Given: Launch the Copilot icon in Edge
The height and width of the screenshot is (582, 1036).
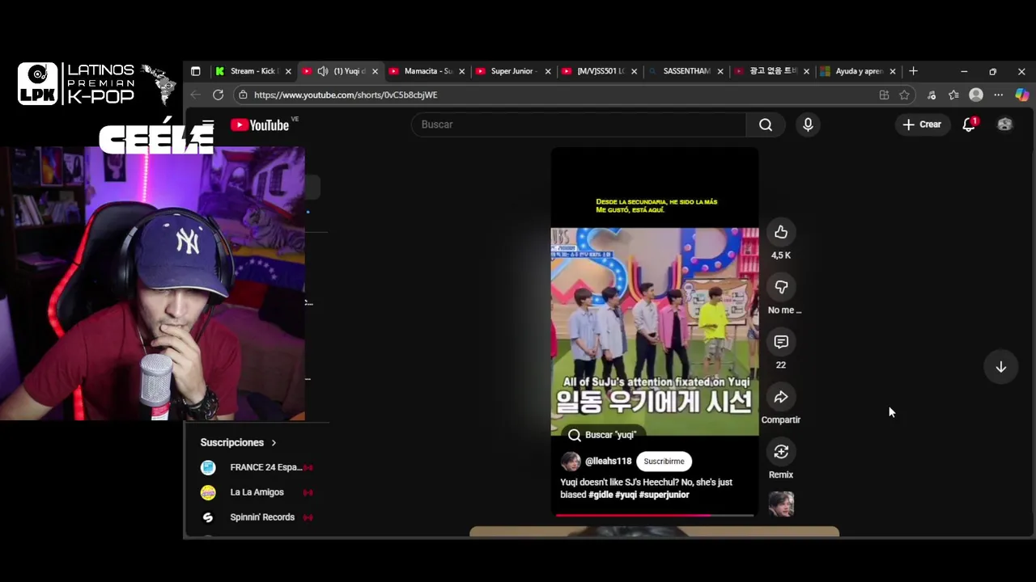Looking at the screenshot, I should tap(1021, 95).
